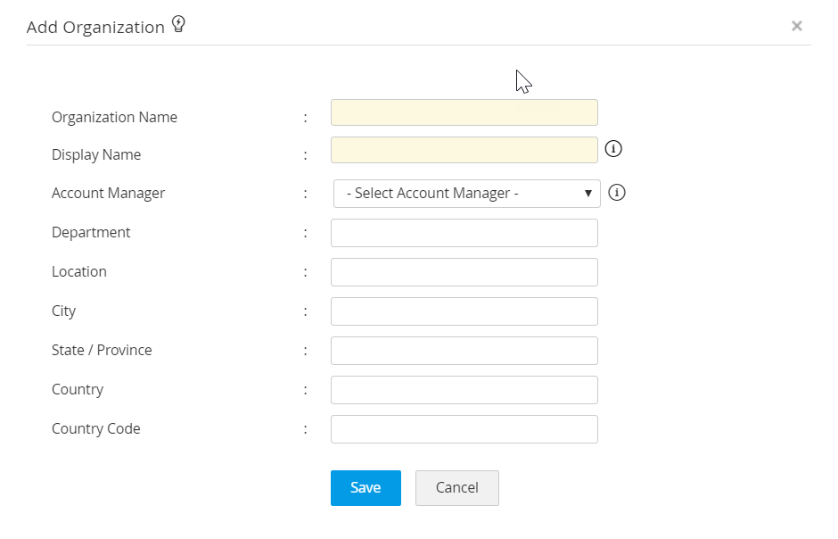
Task: Click the lightbulb help icon beside Add Organization
Action: point(178,25)
